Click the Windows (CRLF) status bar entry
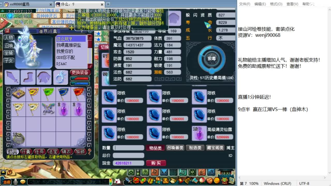The height and width of the screenshot is (186, 331). pos(277,183)
